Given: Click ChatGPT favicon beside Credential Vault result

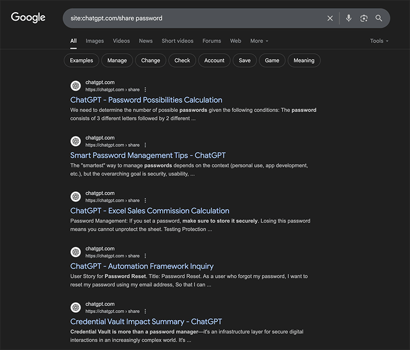Looking at the screenshot, I should 76,308.
